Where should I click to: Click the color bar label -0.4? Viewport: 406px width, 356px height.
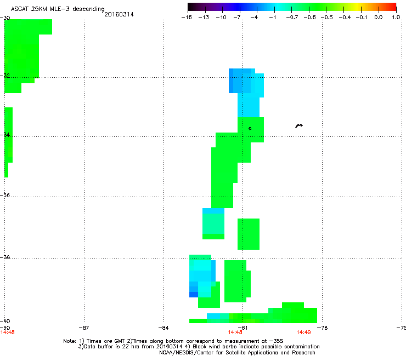[x=345, y=18]
